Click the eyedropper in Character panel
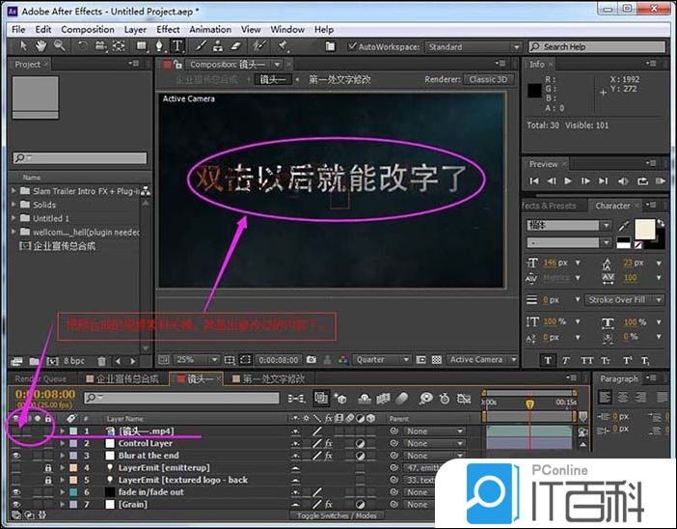Image resolution: width=677 pixels, height=529 pixels. 625,225
